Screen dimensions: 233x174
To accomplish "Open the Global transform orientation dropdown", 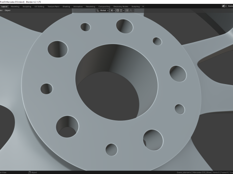I will [102, 11].
